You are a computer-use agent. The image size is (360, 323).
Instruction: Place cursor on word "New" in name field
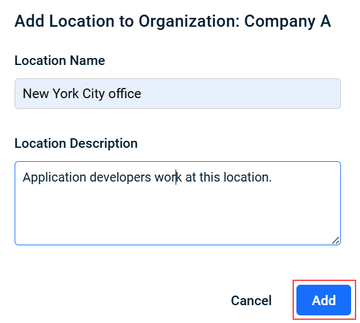pos(36,94)
